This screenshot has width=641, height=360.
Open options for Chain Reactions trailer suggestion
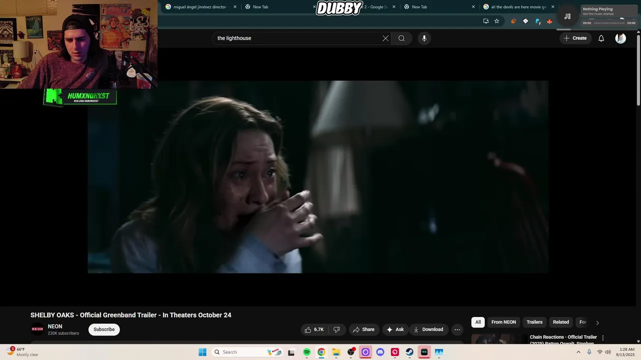tap(603, 338)
